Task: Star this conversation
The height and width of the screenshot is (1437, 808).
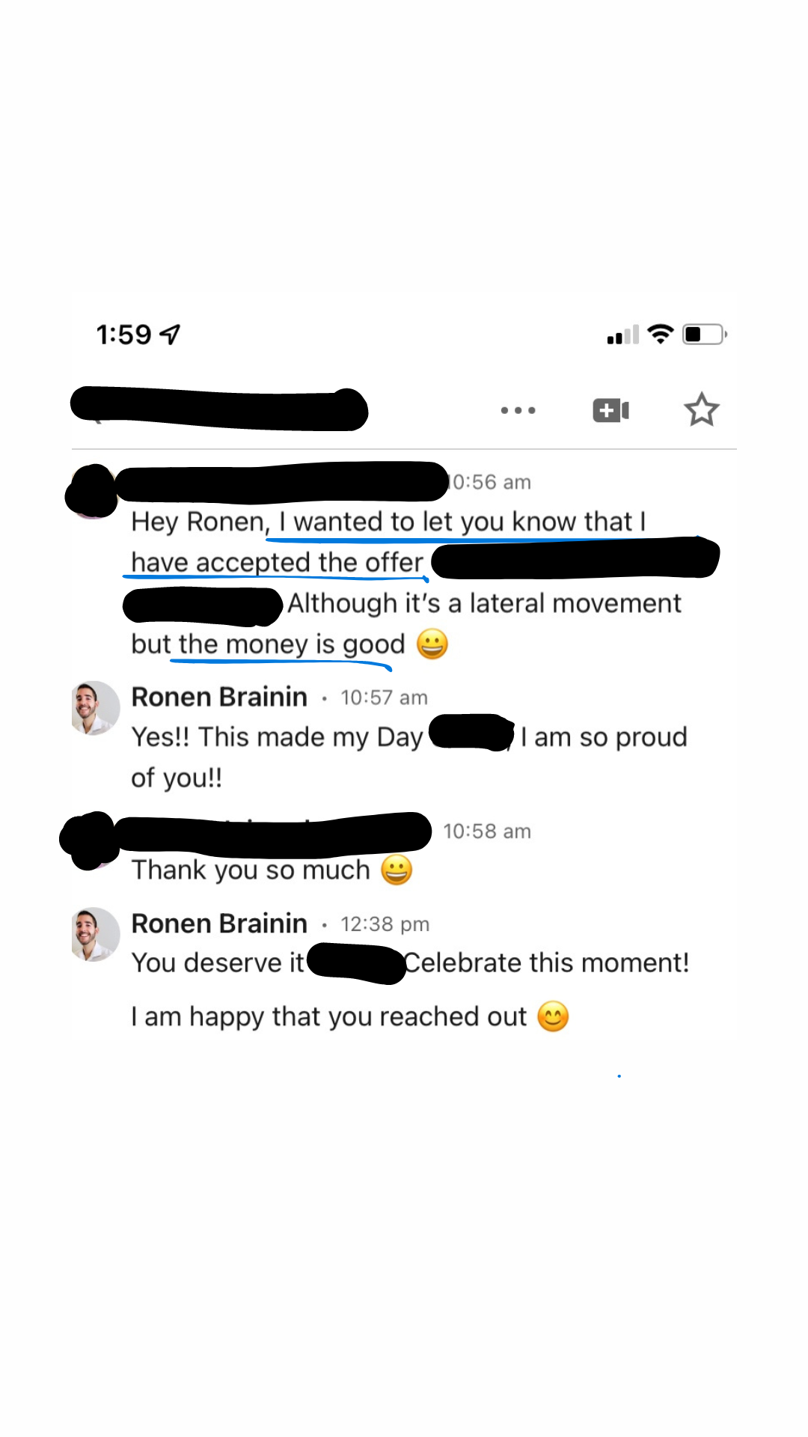Action: (x=701, y=409)
